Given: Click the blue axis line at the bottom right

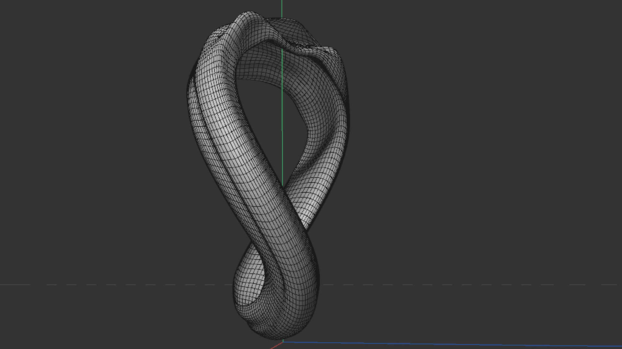Looking at the screenshot, I should [454, 344].
